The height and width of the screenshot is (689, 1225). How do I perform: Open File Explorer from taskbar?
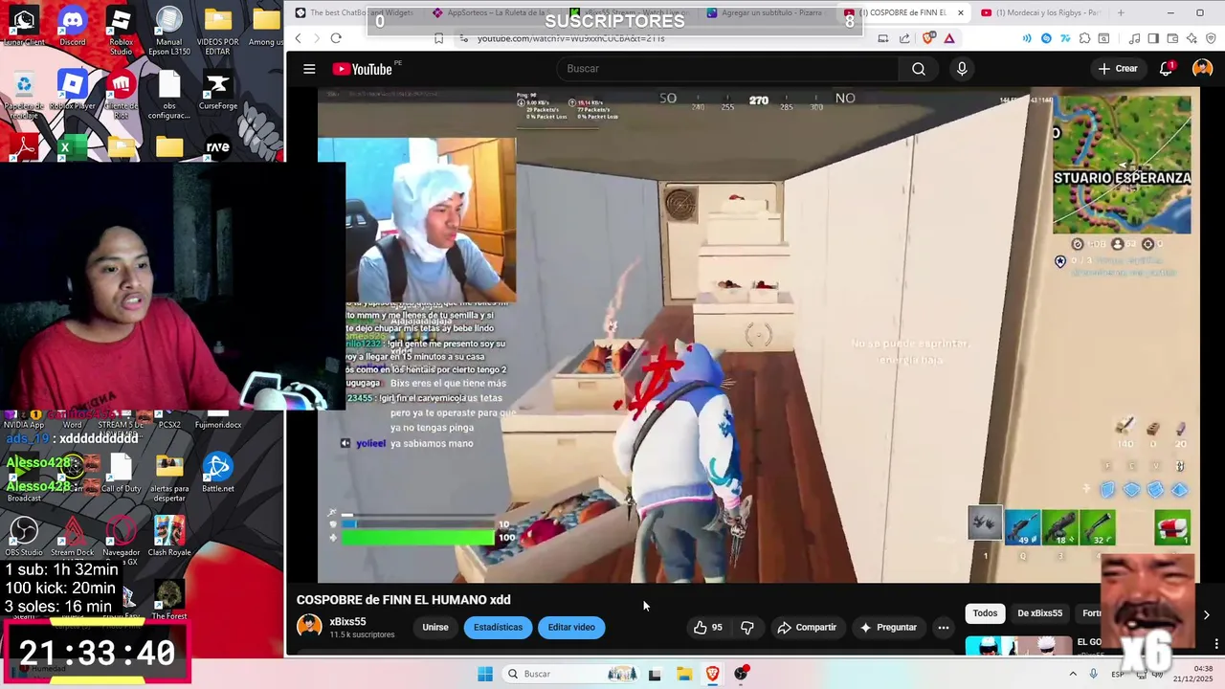point(684,674)
